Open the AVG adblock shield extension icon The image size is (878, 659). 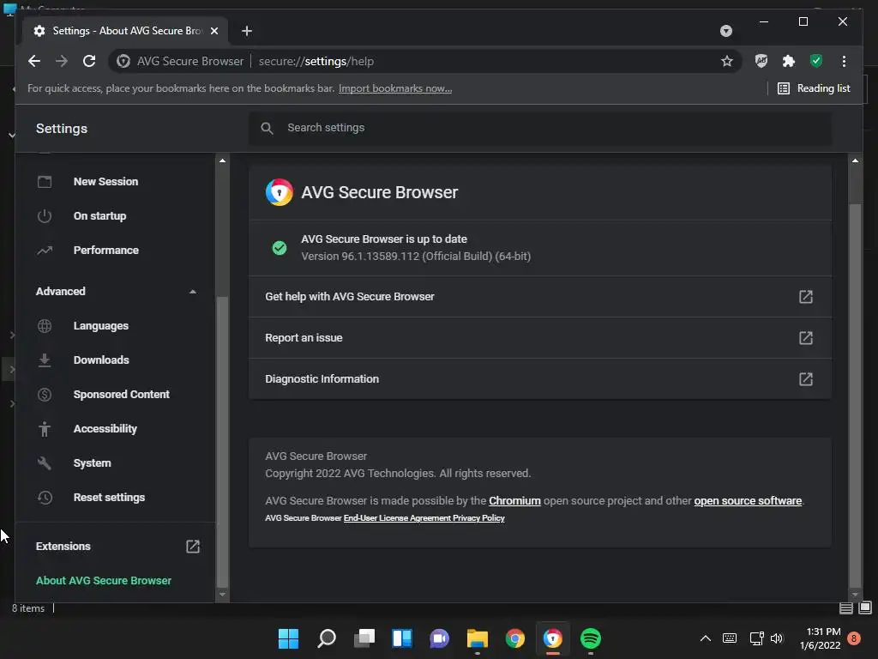point(761,61)
